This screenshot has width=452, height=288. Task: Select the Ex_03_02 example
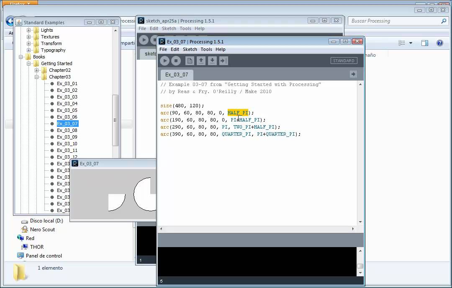[67, 90]
